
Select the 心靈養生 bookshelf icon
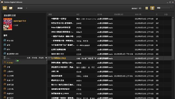5,71
